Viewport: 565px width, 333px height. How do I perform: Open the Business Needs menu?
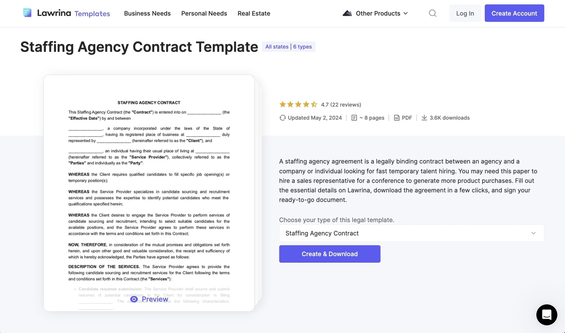pos(147,13)
